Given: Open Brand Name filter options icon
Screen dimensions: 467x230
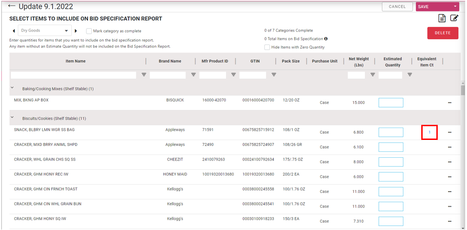Looking at the screenshot, I should pos(193,75).
